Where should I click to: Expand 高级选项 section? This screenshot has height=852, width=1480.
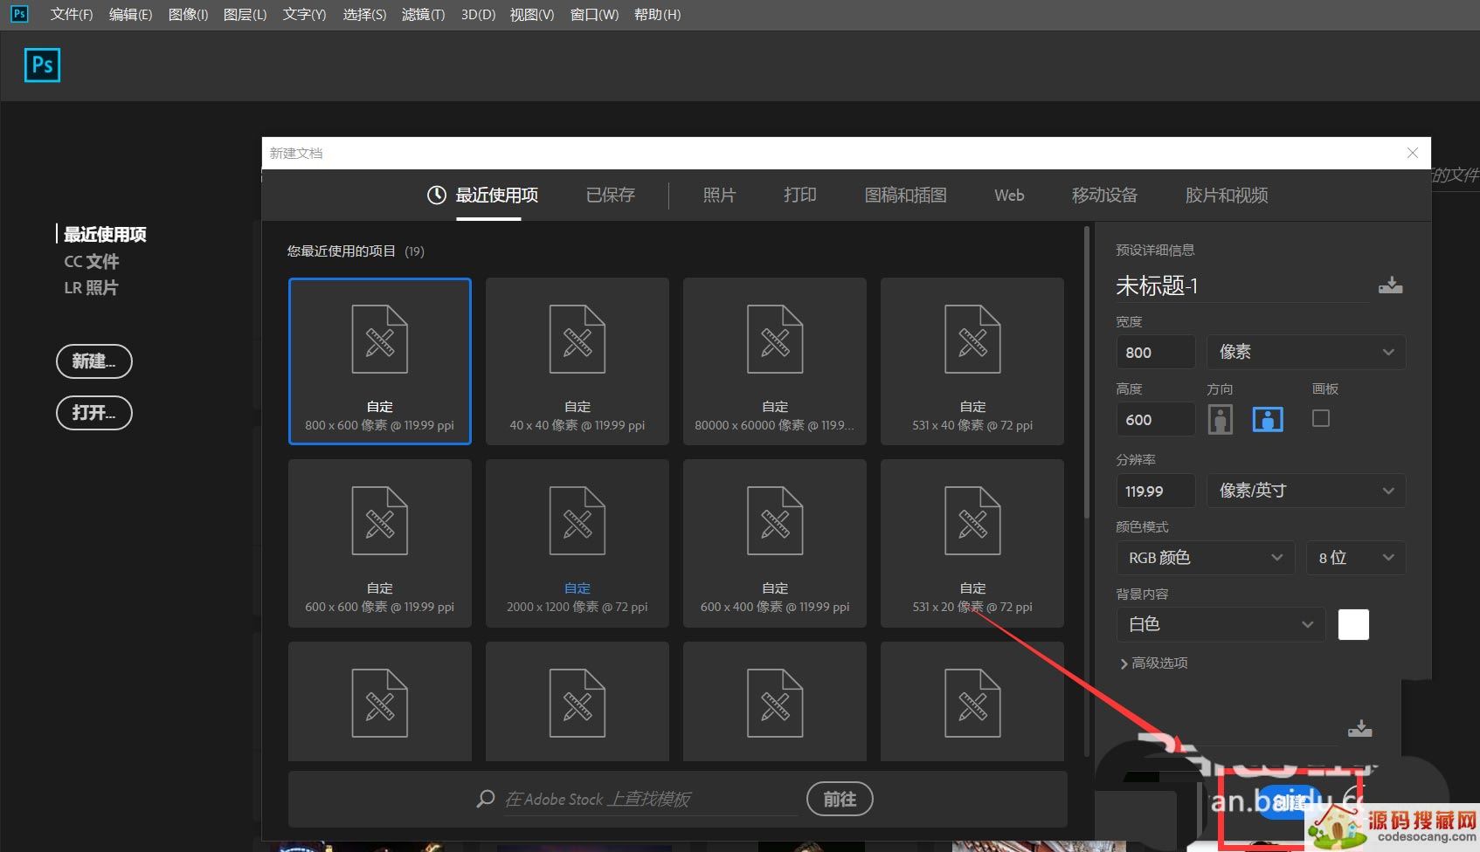(x=1153, y=663)
